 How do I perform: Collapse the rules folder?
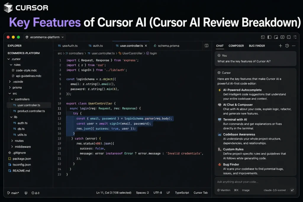[x=11, y=65]
